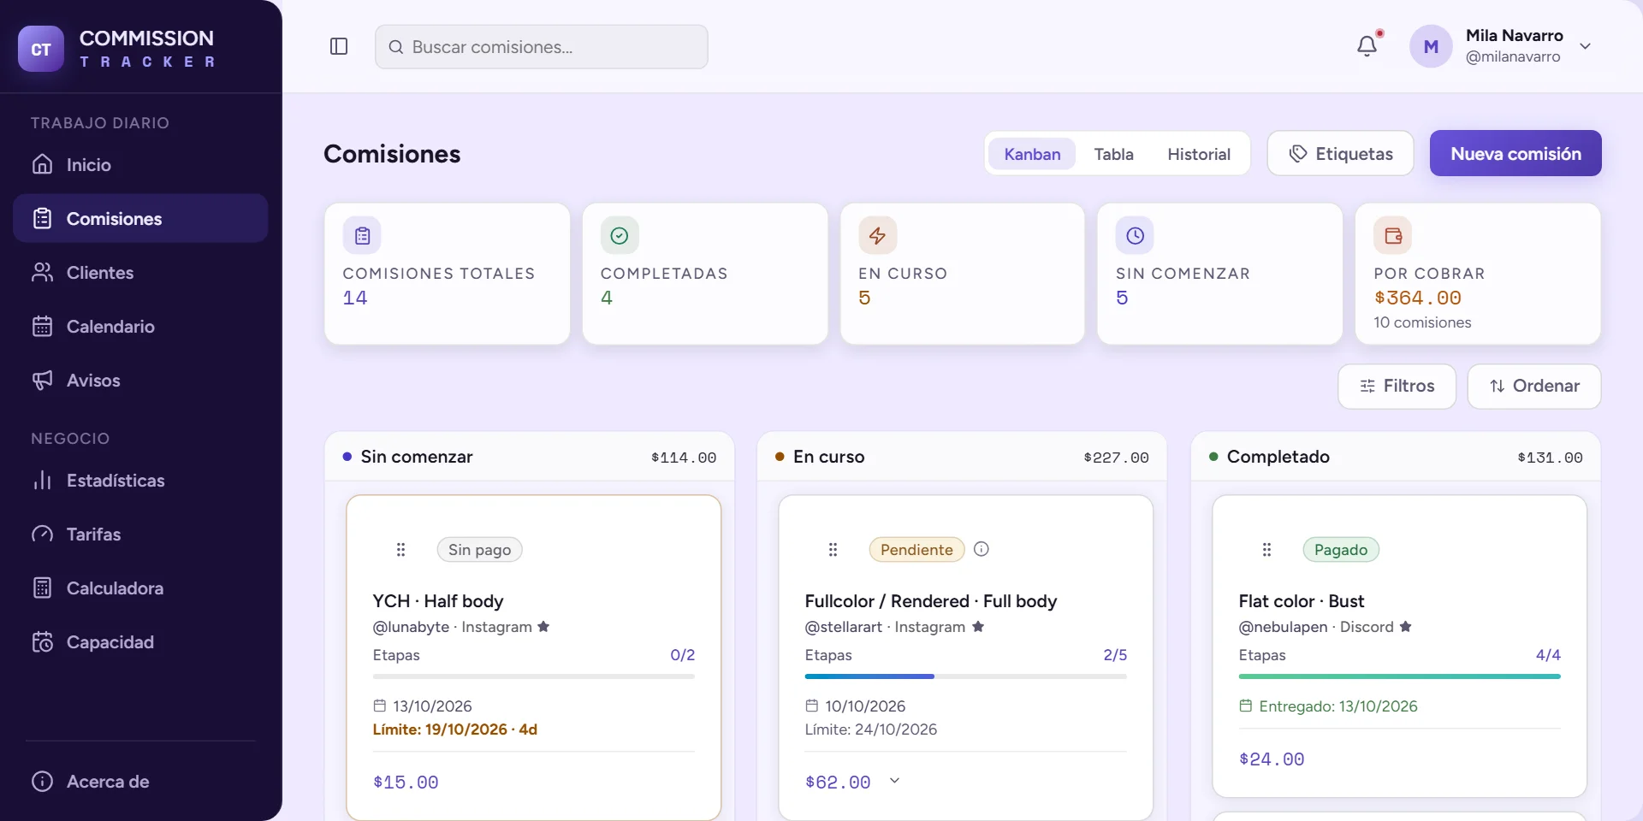Switch to the Historial tab
Image resolution: width=1643 pixels, height=821 pixels.
coord(1199,154)
